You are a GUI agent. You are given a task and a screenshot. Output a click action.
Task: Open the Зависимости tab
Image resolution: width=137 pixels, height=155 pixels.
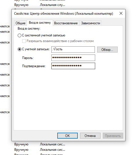[90, 23]
